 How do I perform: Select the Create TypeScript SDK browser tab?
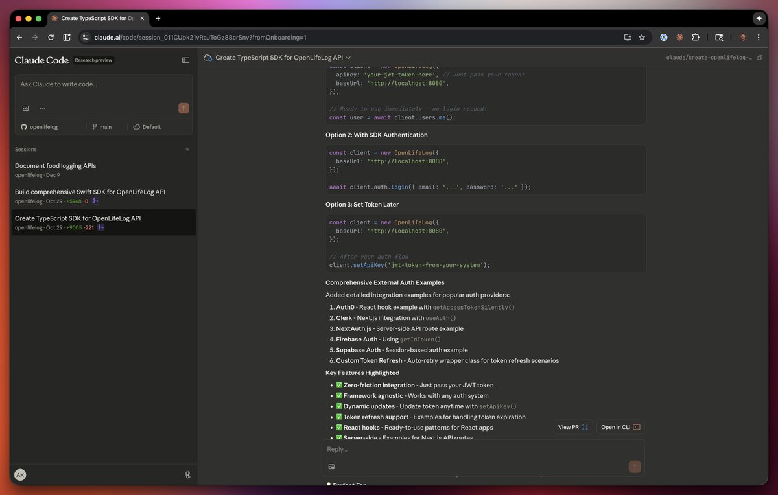click(x=97, y=19)
